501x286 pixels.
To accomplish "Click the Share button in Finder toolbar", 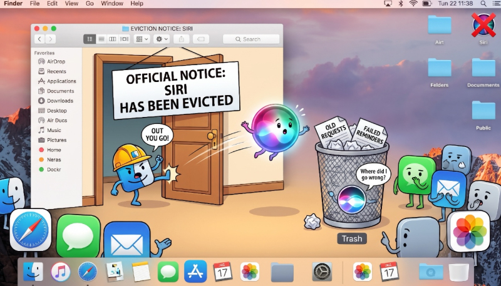I will (182, 39).
